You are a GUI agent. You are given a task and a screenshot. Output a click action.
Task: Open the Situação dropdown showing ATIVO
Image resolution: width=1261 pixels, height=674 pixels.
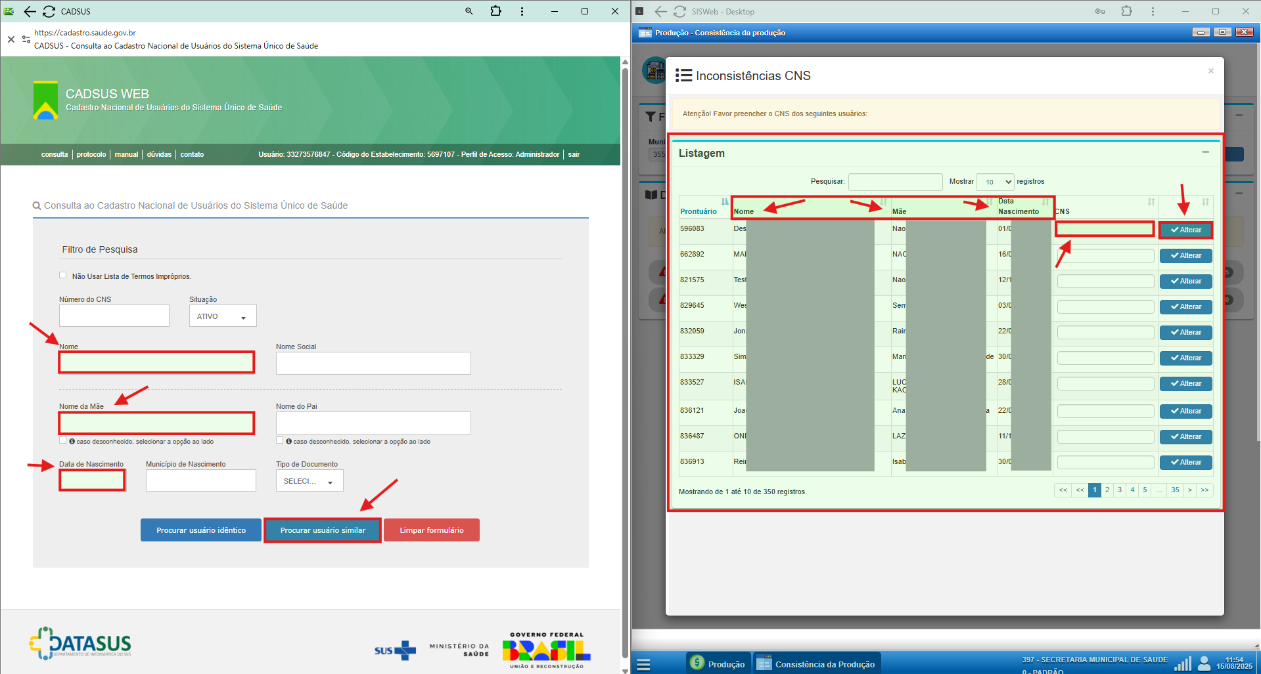(x=223, y=316)
